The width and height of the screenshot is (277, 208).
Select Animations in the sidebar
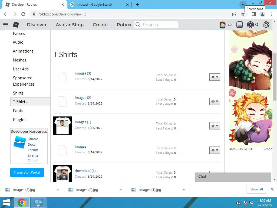coord(23,51)
